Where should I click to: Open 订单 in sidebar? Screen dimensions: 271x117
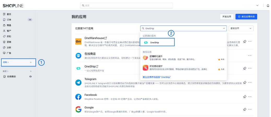point(9,20)
